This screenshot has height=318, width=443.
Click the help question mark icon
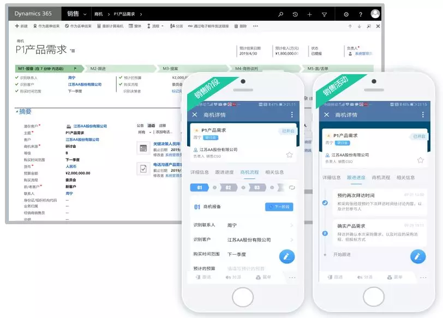361,15
